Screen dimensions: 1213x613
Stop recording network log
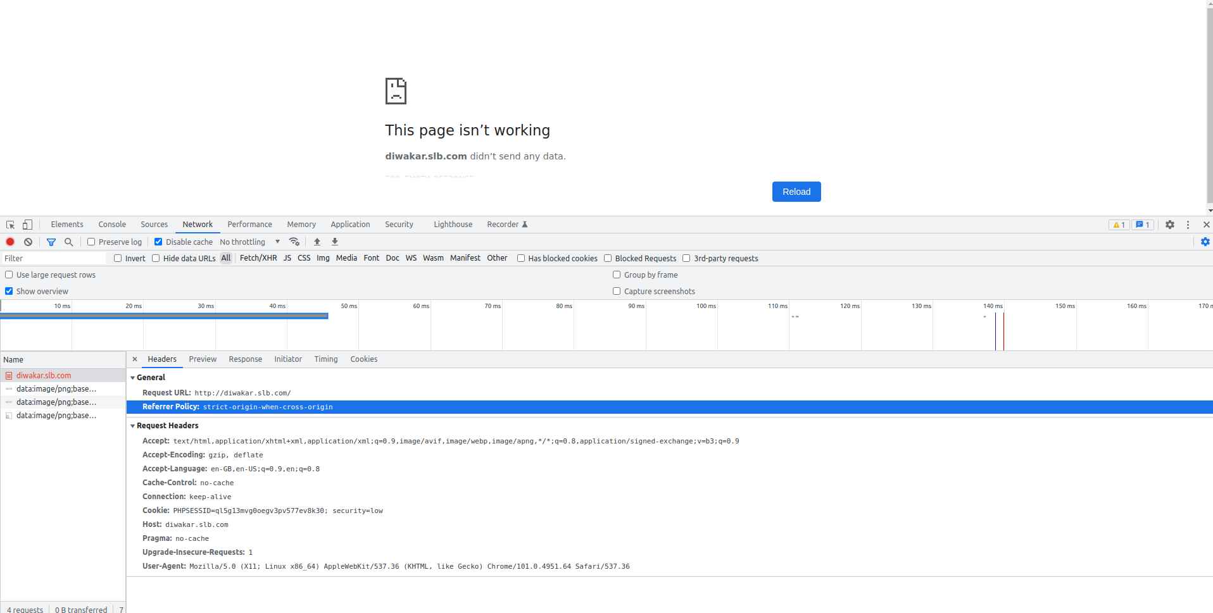(x=10, y=242)
